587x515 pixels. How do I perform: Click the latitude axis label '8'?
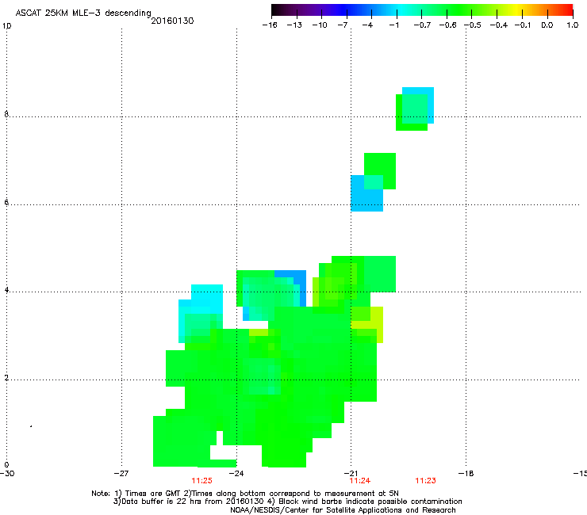(x=6, y=114)
